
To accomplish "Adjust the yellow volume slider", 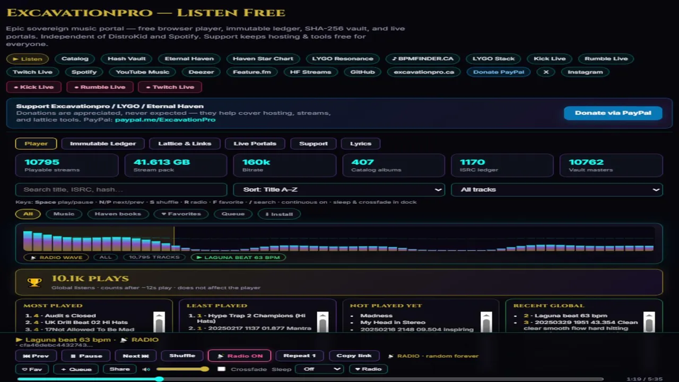I will pos(182,369).
